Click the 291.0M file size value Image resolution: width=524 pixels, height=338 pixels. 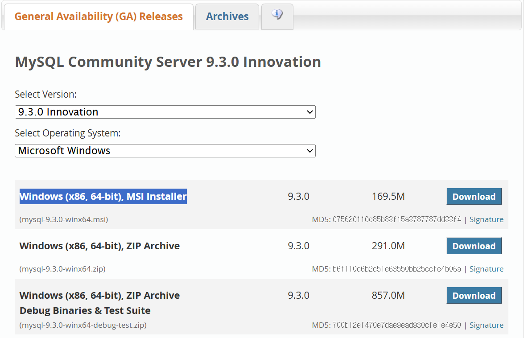(388, 246)
